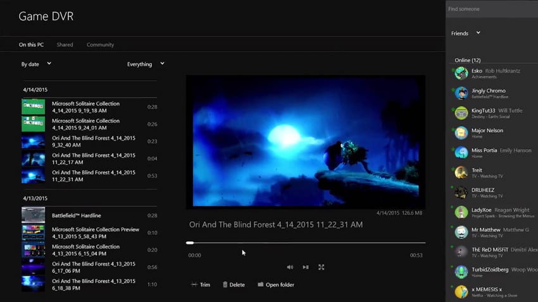The image size is (538, 302).
Task: Select Microsoft Solitaire Collection 9_19_18 AM thumbnail
Action: [x=34, y=107]
